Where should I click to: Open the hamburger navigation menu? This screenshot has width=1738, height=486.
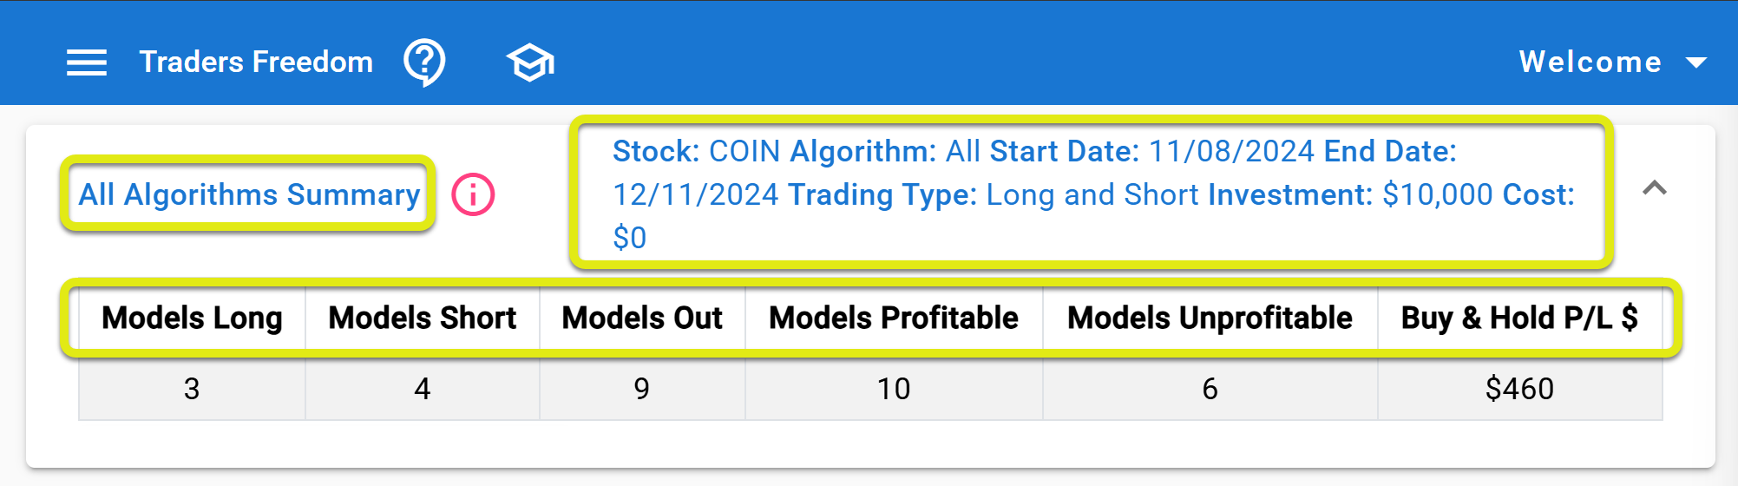click(87, 62)
